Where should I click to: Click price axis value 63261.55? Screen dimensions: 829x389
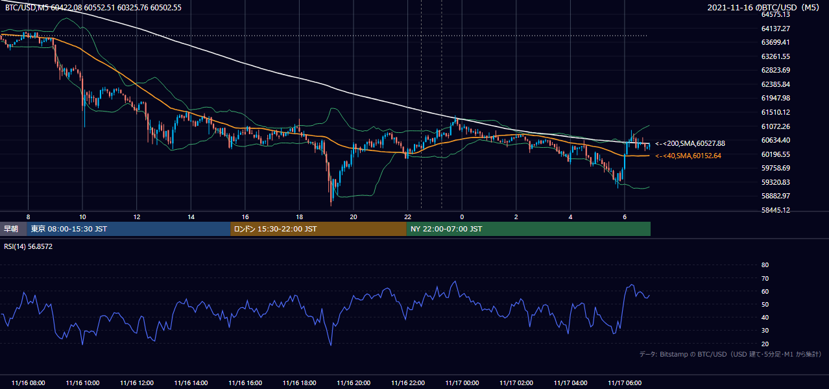tap(775, 56)
